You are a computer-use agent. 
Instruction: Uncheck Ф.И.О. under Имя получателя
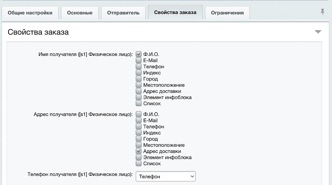pos(139,54)
